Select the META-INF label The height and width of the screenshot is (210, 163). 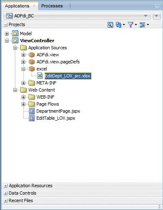(x=46, y=83)
